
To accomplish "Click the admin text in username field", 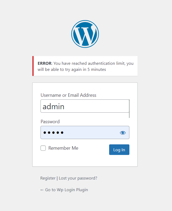I will [53, 106].
